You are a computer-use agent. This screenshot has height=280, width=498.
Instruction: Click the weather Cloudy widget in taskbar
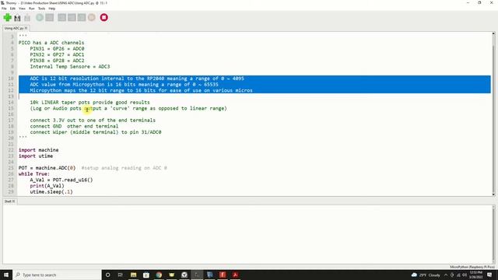click(x=426, y=275)
